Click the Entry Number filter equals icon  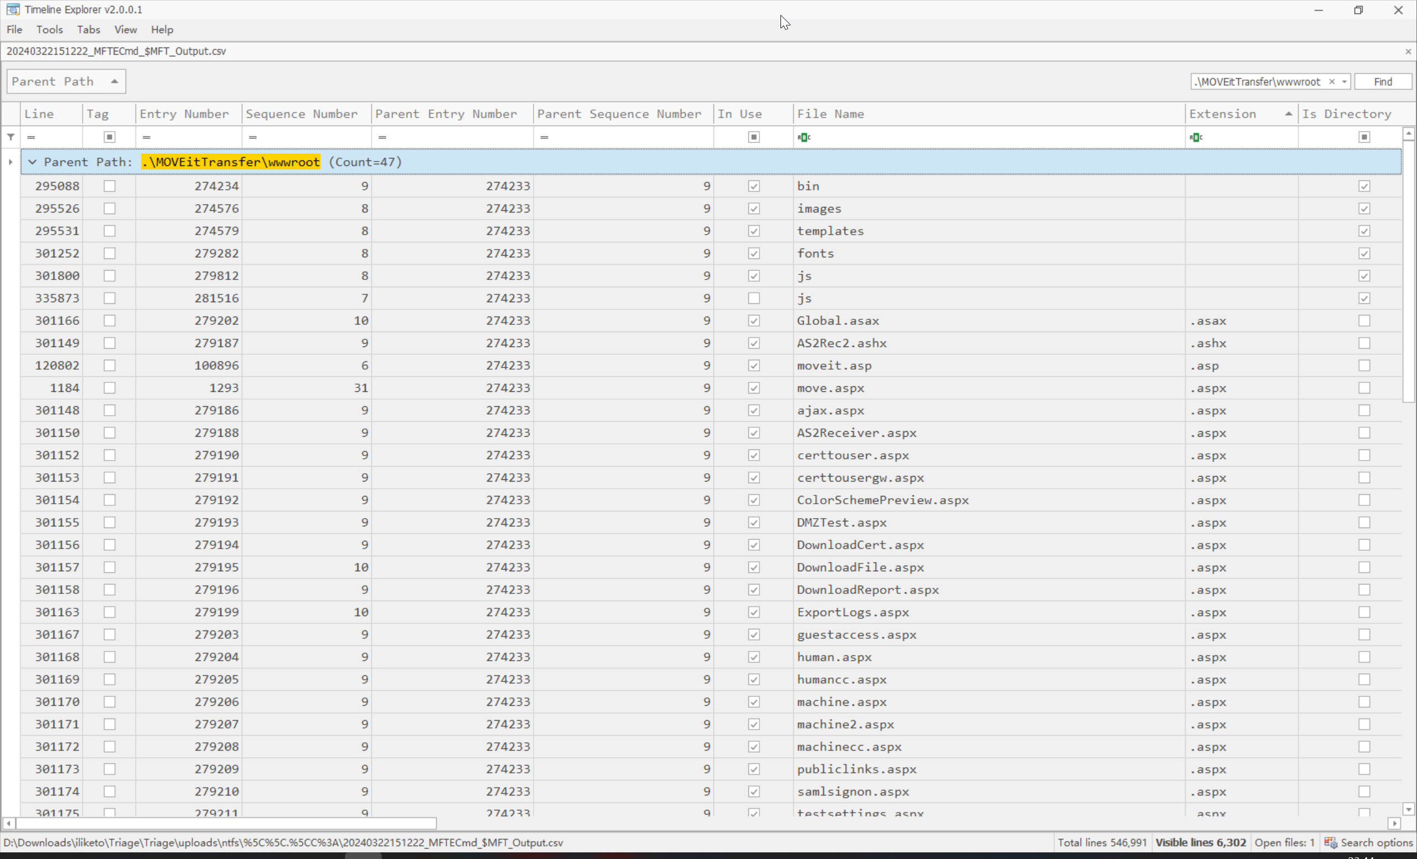[147, 137]
